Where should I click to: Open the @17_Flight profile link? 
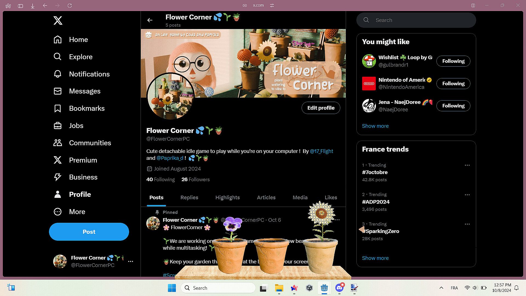click(x=321, y=151)
